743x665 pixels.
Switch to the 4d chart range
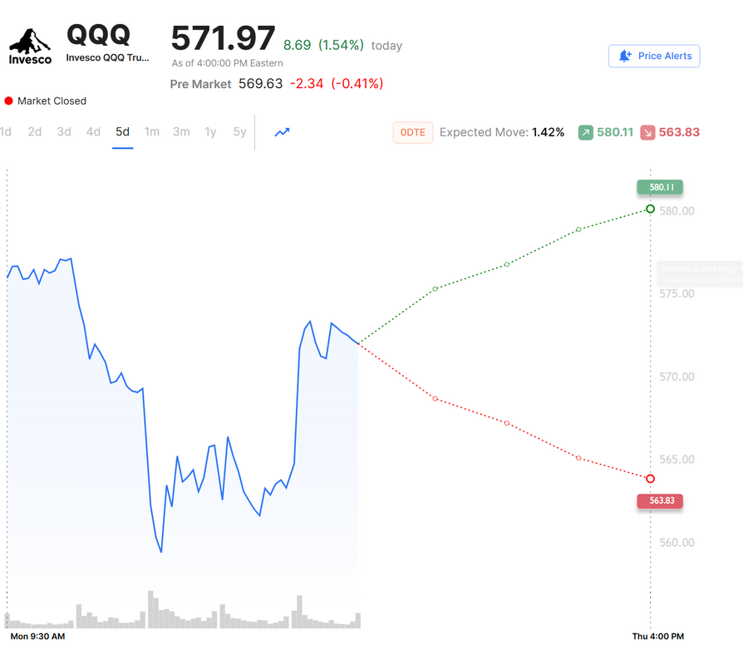point(93,131)
